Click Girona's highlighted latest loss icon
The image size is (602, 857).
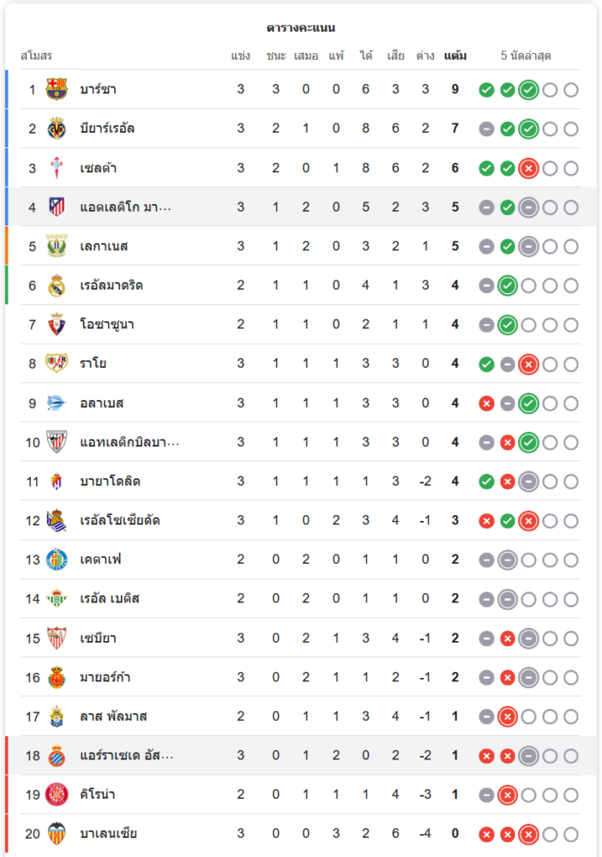tap(508, 795)
